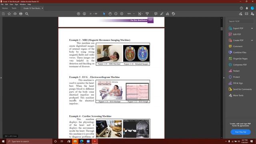Viewport: 256px width, 144px height.
Task: Open the Sign document tool
Action: [168, 14]
